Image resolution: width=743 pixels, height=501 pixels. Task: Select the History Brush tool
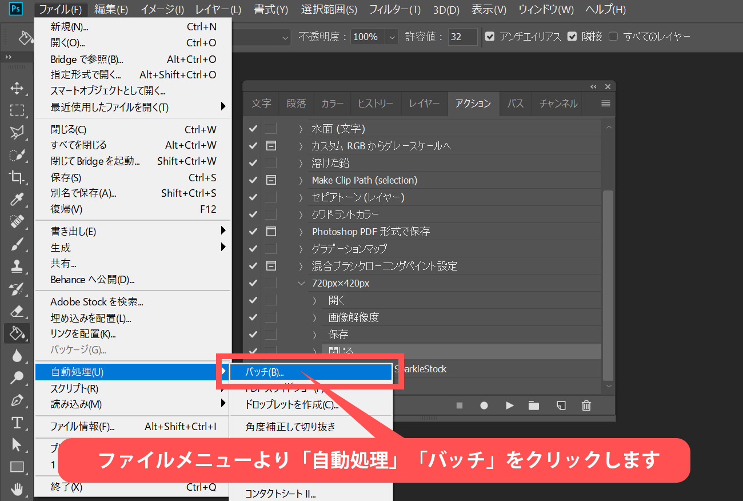[x=17, y=289]
